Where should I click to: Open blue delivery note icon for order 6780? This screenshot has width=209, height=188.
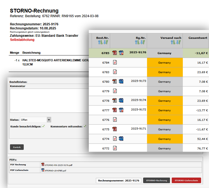click(x=121, y=82)
